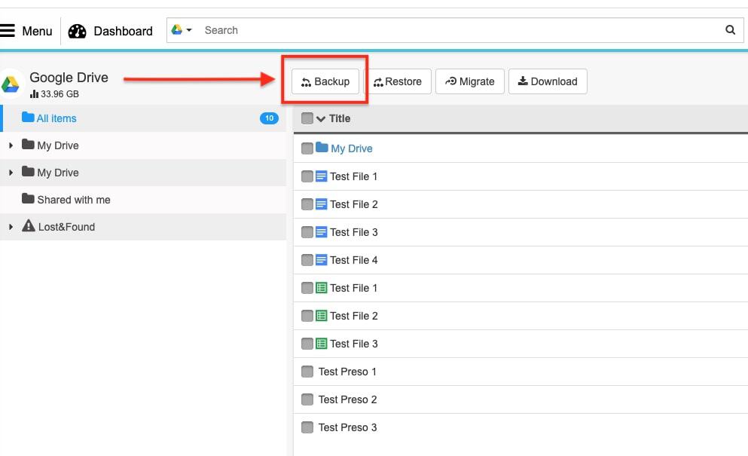Expand the first My Drive tree node
The width and height of the screenshot is (748, 456).
[x=11, y=145]
